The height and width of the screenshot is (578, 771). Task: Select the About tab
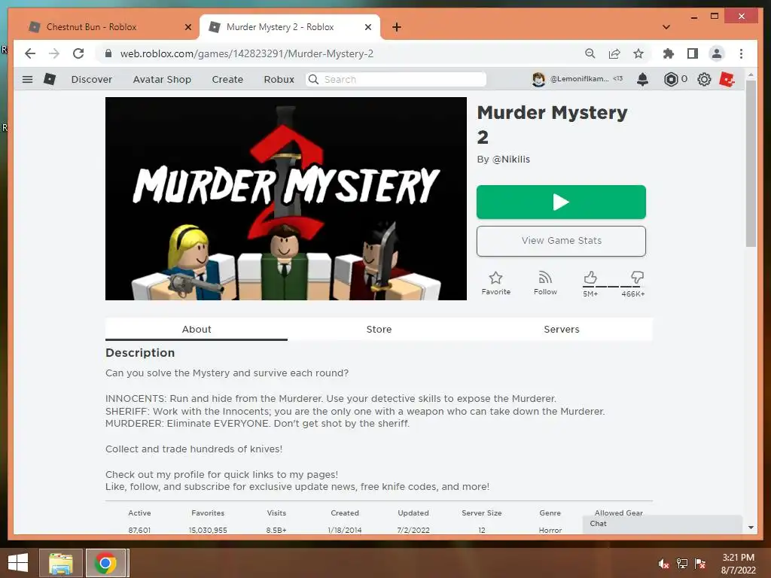click(197, 330)
